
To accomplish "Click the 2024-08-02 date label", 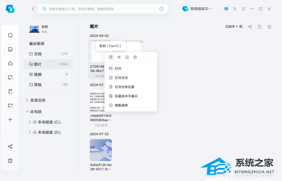I will click(x=99, y=36).
